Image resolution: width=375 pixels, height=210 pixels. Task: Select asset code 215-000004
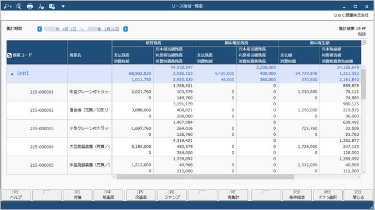pyautogui.click(x=42, y=147)
